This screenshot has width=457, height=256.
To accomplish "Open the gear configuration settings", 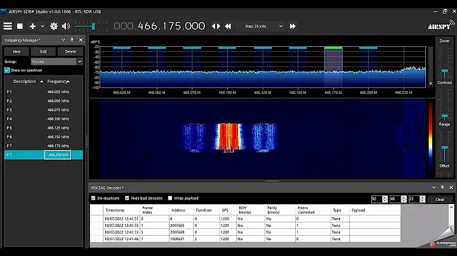I will [54, 26].
